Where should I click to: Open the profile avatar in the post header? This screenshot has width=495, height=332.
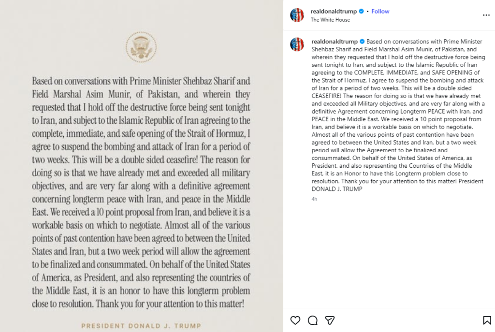(x=297, y=15)
